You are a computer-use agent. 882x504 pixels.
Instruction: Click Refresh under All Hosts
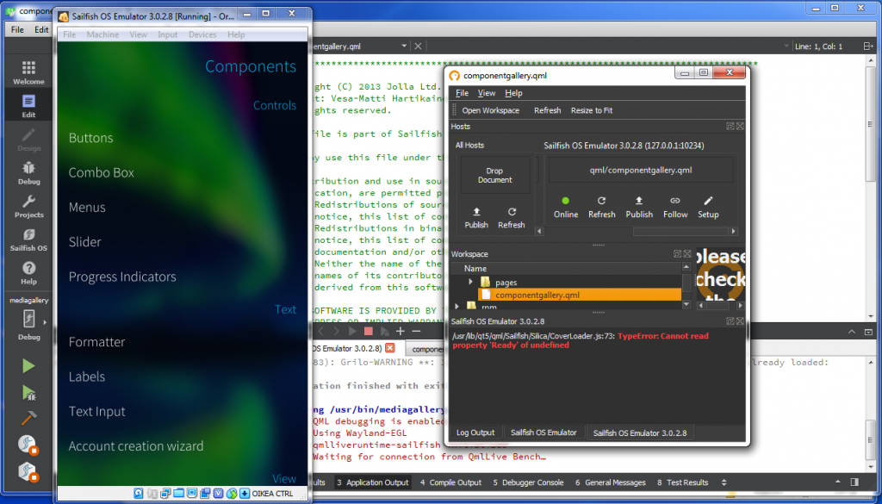(x=512, y=218)
